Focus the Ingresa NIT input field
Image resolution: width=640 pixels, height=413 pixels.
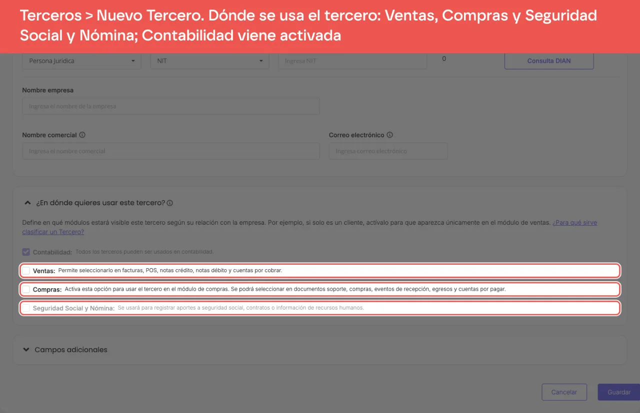click(352, 61)
